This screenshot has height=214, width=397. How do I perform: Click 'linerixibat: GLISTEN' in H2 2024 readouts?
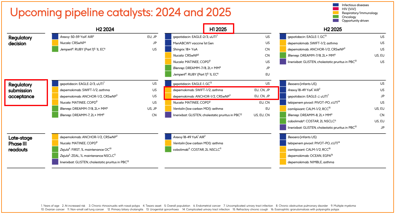(x=94, y=162)
